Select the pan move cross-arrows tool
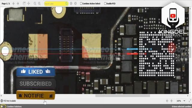 [x=28, y=3]
